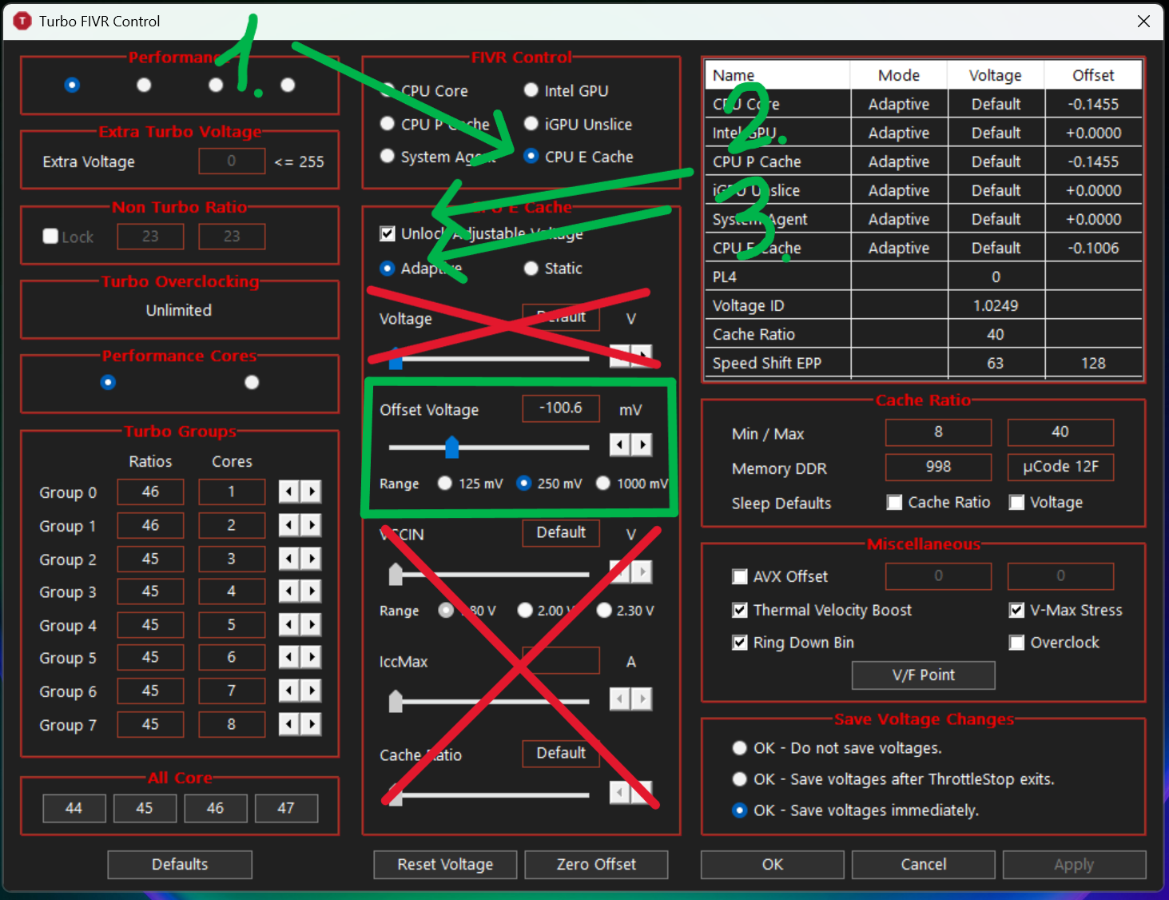Select Static voltage mode
The height and width of the screenshot is (900, 1169).
(531, 269)
